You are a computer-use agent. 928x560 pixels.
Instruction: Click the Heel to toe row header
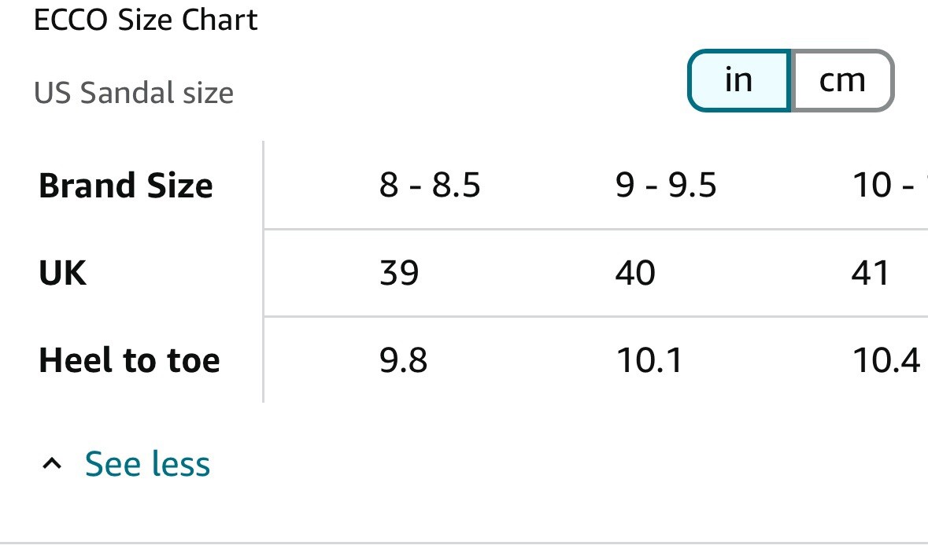tap(129, 360)
